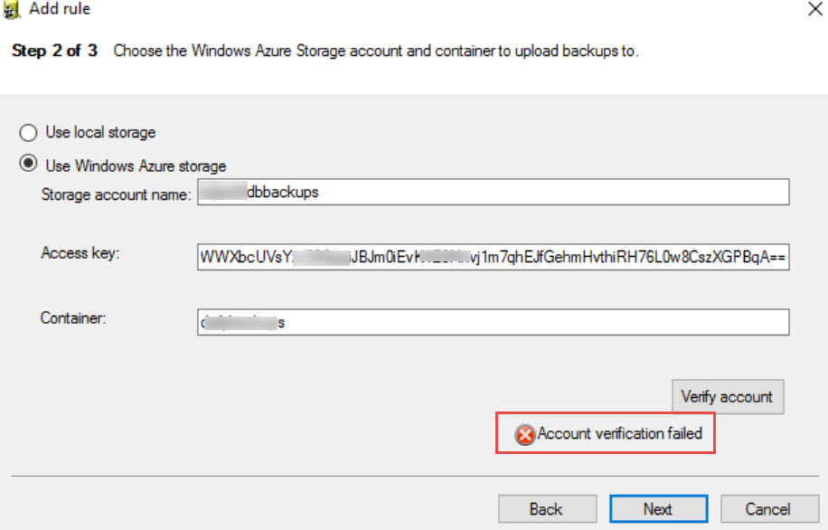Click the red error icon
Viewport: 828px width, 530px height.
point(525,434)
